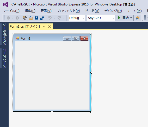Open the ファイル(F) menu
The height and width of the screenshot is (127, 148).
[11, 11]
